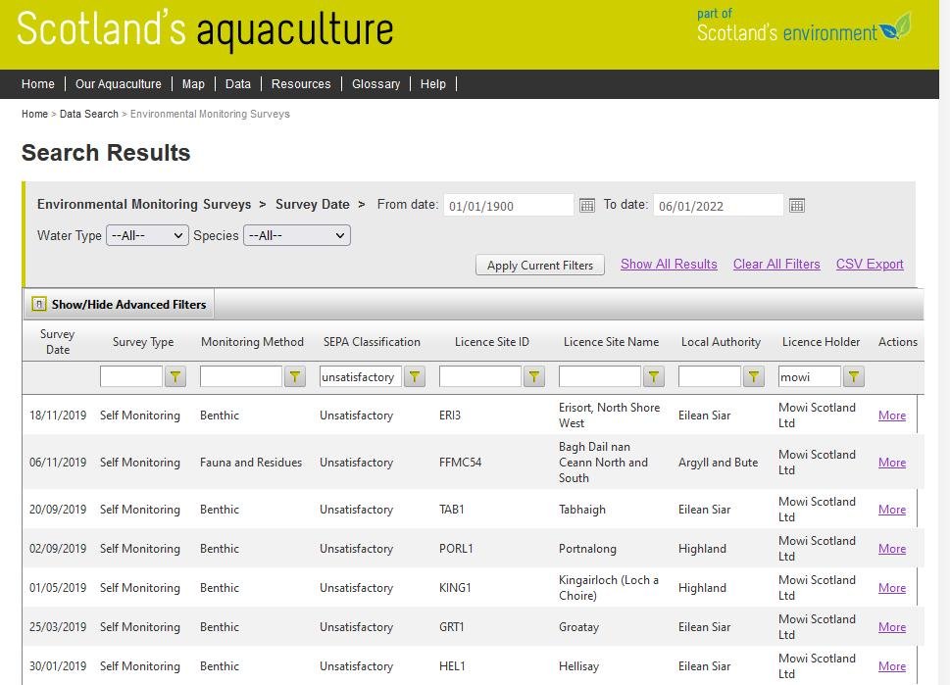This screenshot has width=950, height=685.
Task: Click the SEPA Classification filter funnel icon
Action: coord(415,377)
